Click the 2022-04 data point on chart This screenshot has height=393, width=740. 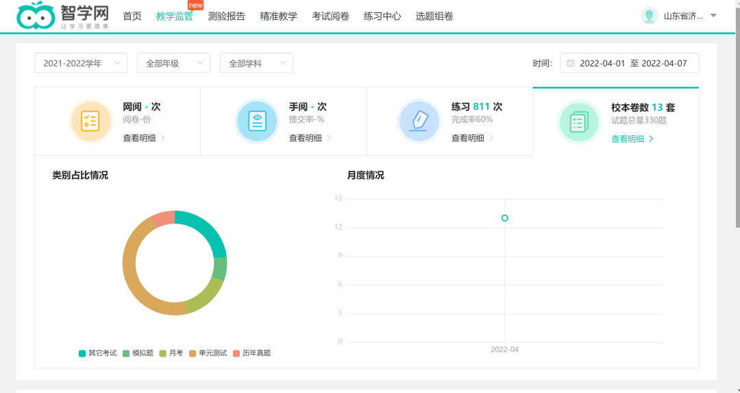(x=504, y=217)
